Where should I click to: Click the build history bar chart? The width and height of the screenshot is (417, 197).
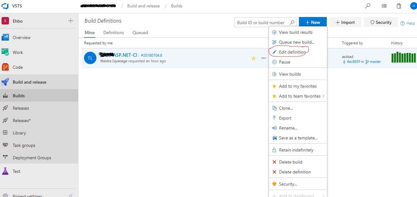[x=403, y=57]
